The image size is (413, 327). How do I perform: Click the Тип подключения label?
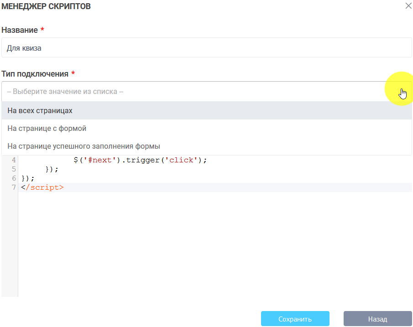[x=35, y=74]
